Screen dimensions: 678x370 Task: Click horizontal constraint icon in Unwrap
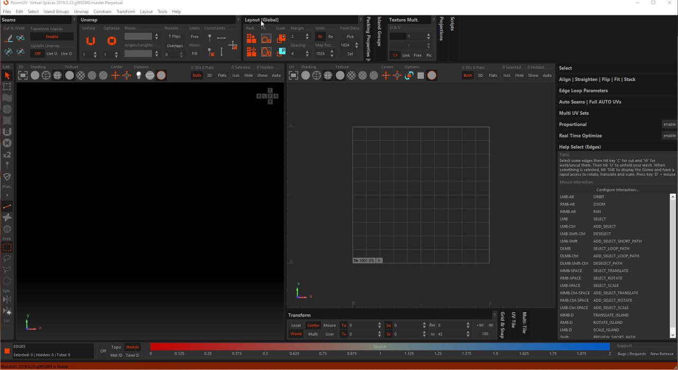coord(221,38)
